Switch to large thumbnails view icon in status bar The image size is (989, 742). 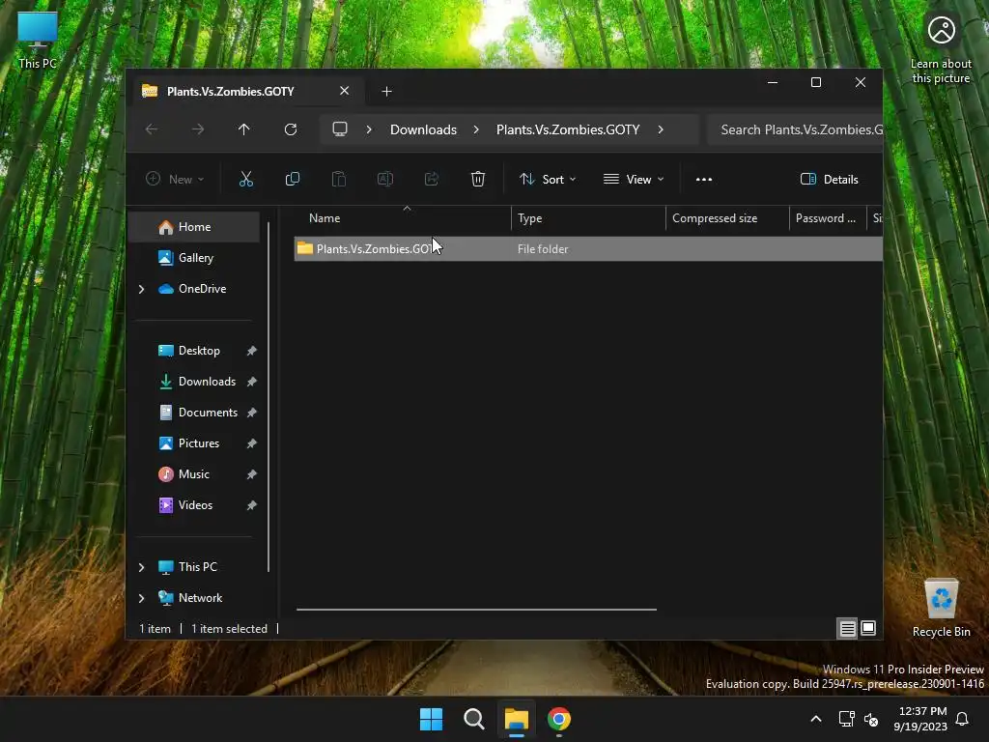(x=868, y=628)
